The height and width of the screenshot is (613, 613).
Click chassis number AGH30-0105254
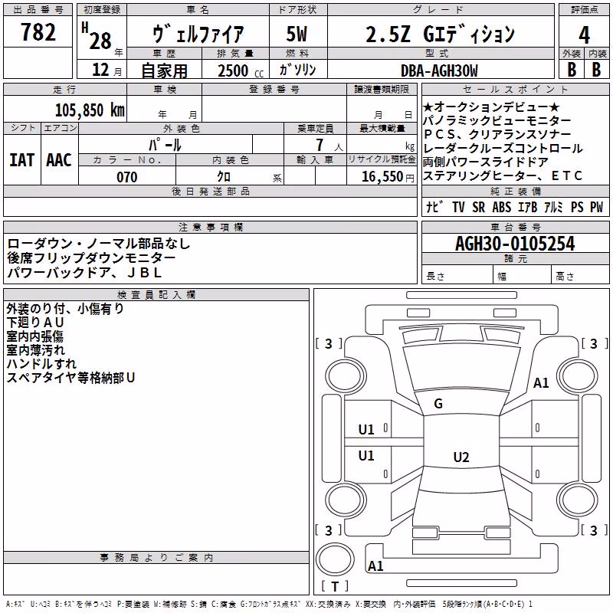point(515,244)
